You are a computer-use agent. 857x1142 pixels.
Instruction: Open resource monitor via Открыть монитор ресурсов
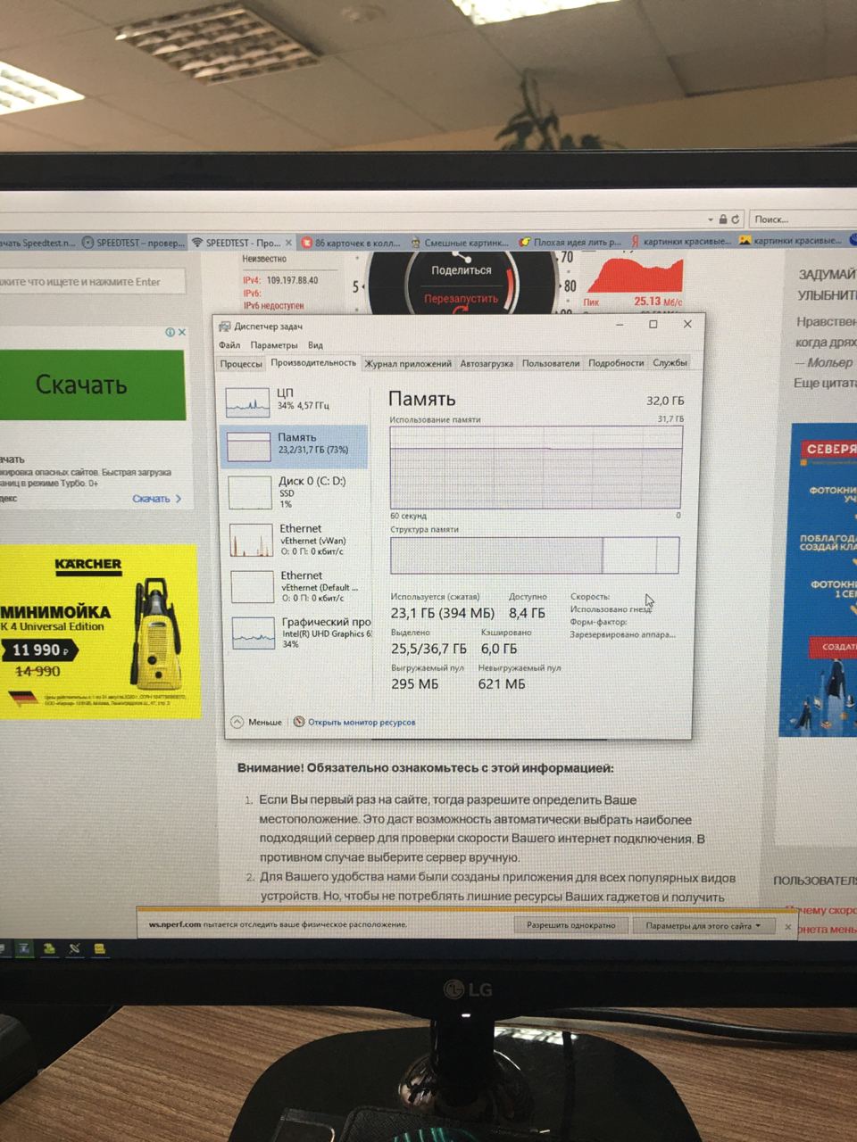click(362, 722)
